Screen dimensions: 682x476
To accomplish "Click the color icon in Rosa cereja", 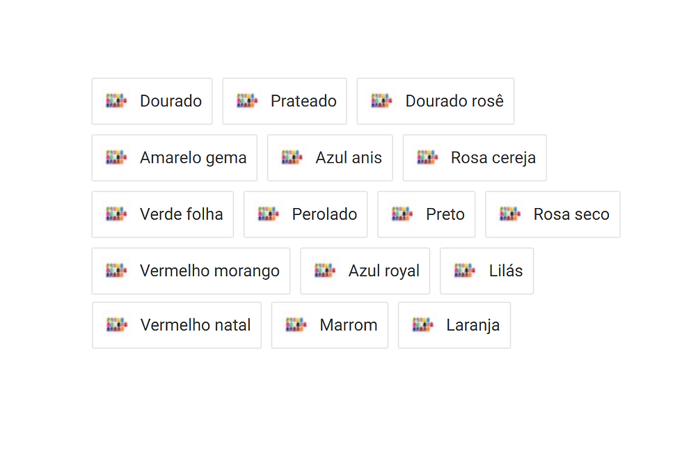I will pyautogui.click(x=427, y=157).
